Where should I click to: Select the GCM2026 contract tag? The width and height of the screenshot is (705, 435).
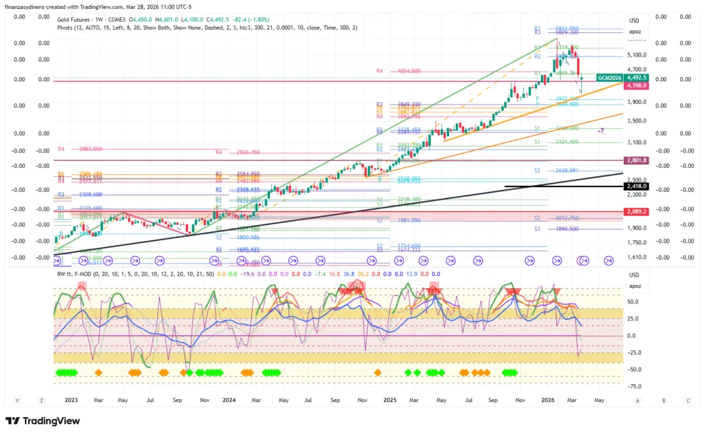tap(609, 78)
